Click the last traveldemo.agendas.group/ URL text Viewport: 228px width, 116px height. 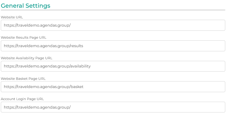tap(37, 107)
